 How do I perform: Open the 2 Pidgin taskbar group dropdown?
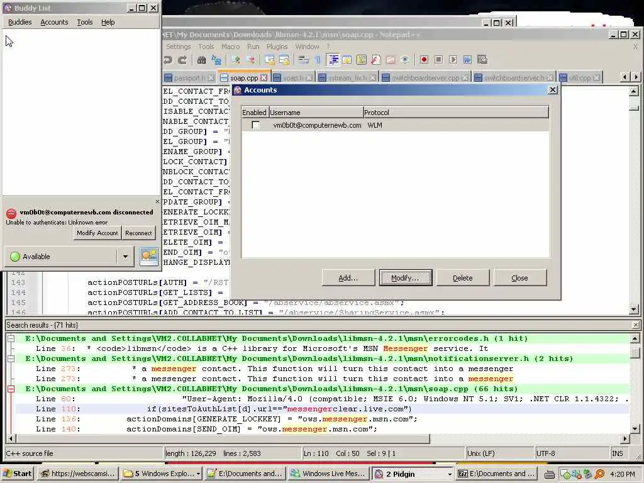(x=450, y=474)
